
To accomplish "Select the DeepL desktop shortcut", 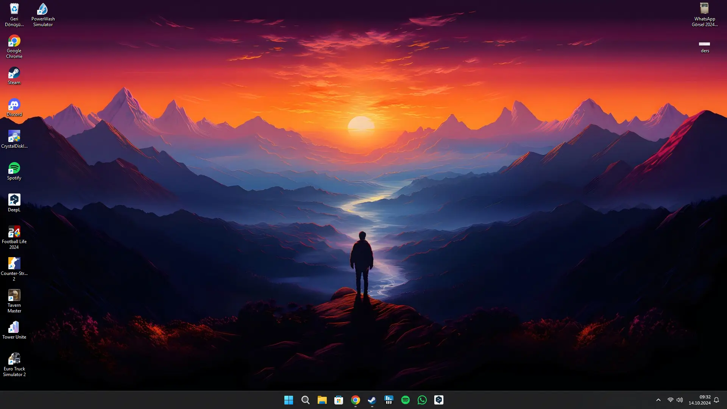I will (x=14, y=203).
